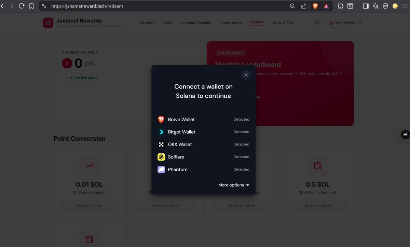Click the Janamat Rewards title text
Image resolution: width=410 pixels, height=247 pixels.
coord(79,20)
